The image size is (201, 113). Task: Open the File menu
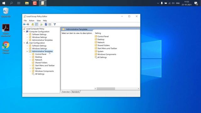[x=25, y=20]
